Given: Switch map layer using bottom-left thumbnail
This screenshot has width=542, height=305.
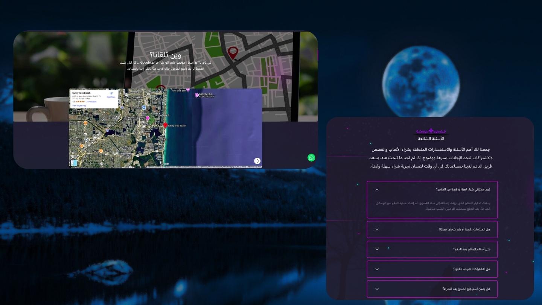Looking at the screenshot, I should [74, 163].
